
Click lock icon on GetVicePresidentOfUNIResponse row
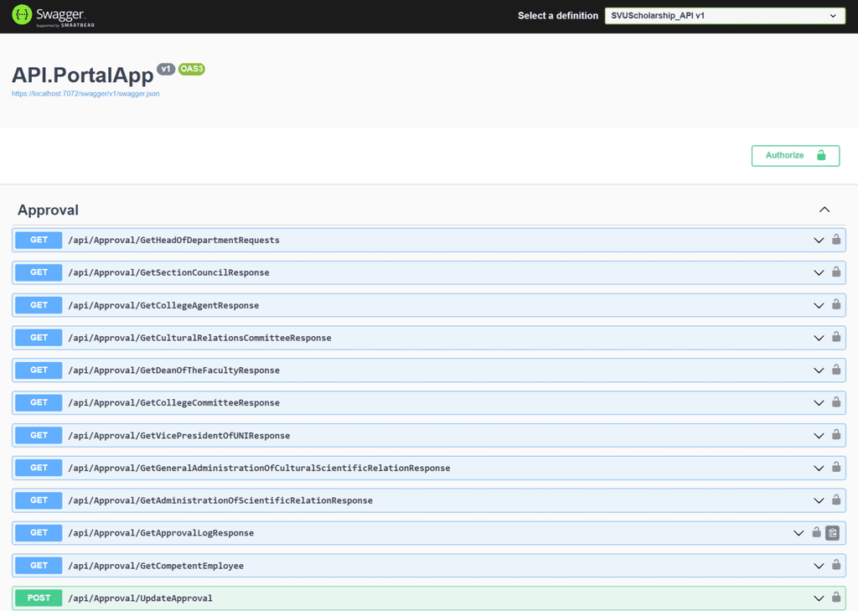pos(836,435)
